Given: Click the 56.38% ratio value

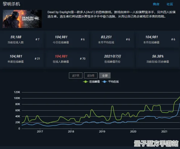Looking at the screenshot, I should [158, 56].
